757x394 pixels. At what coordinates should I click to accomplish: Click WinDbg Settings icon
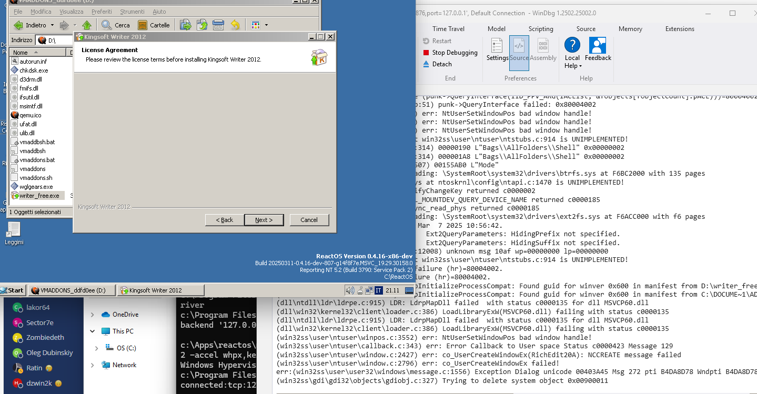click(497, 49)
